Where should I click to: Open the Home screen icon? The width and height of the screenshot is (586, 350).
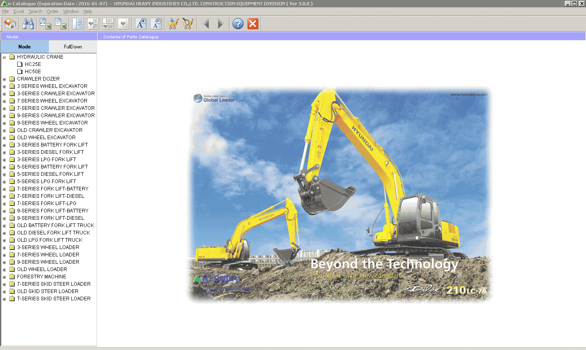(x=10, y=24)
